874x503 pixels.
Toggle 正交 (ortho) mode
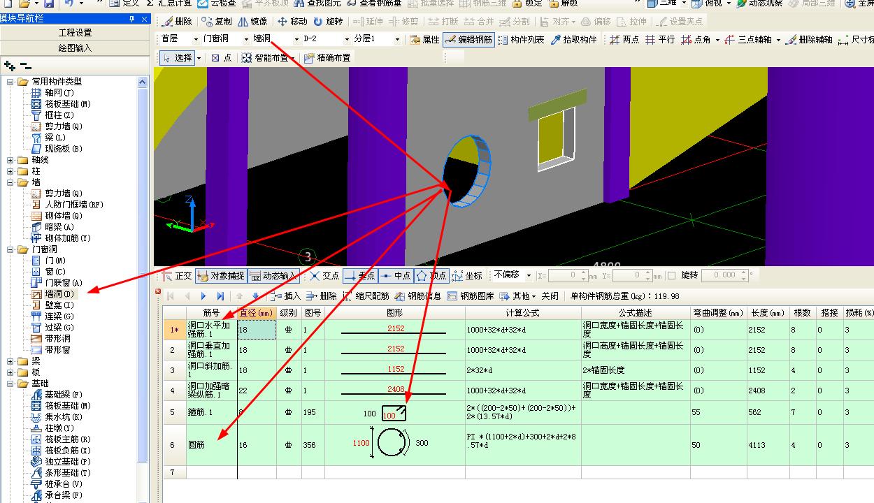175,276
